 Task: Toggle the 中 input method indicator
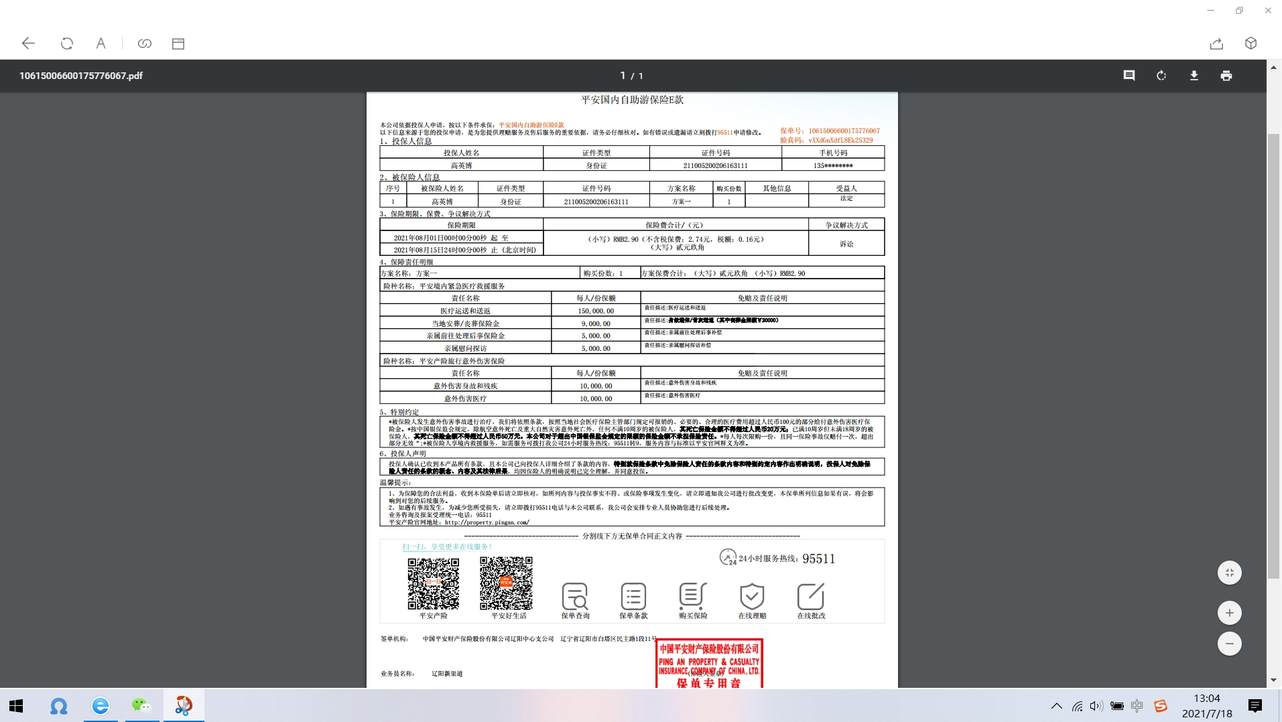point(1137,706)
